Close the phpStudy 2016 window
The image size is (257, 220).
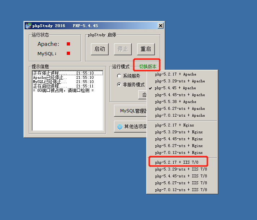tap(161, 26)
